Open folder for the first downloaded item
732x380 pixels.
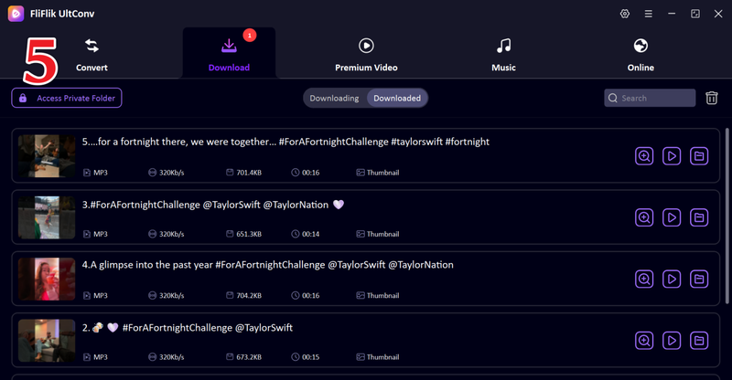click(x=699, y=156)
